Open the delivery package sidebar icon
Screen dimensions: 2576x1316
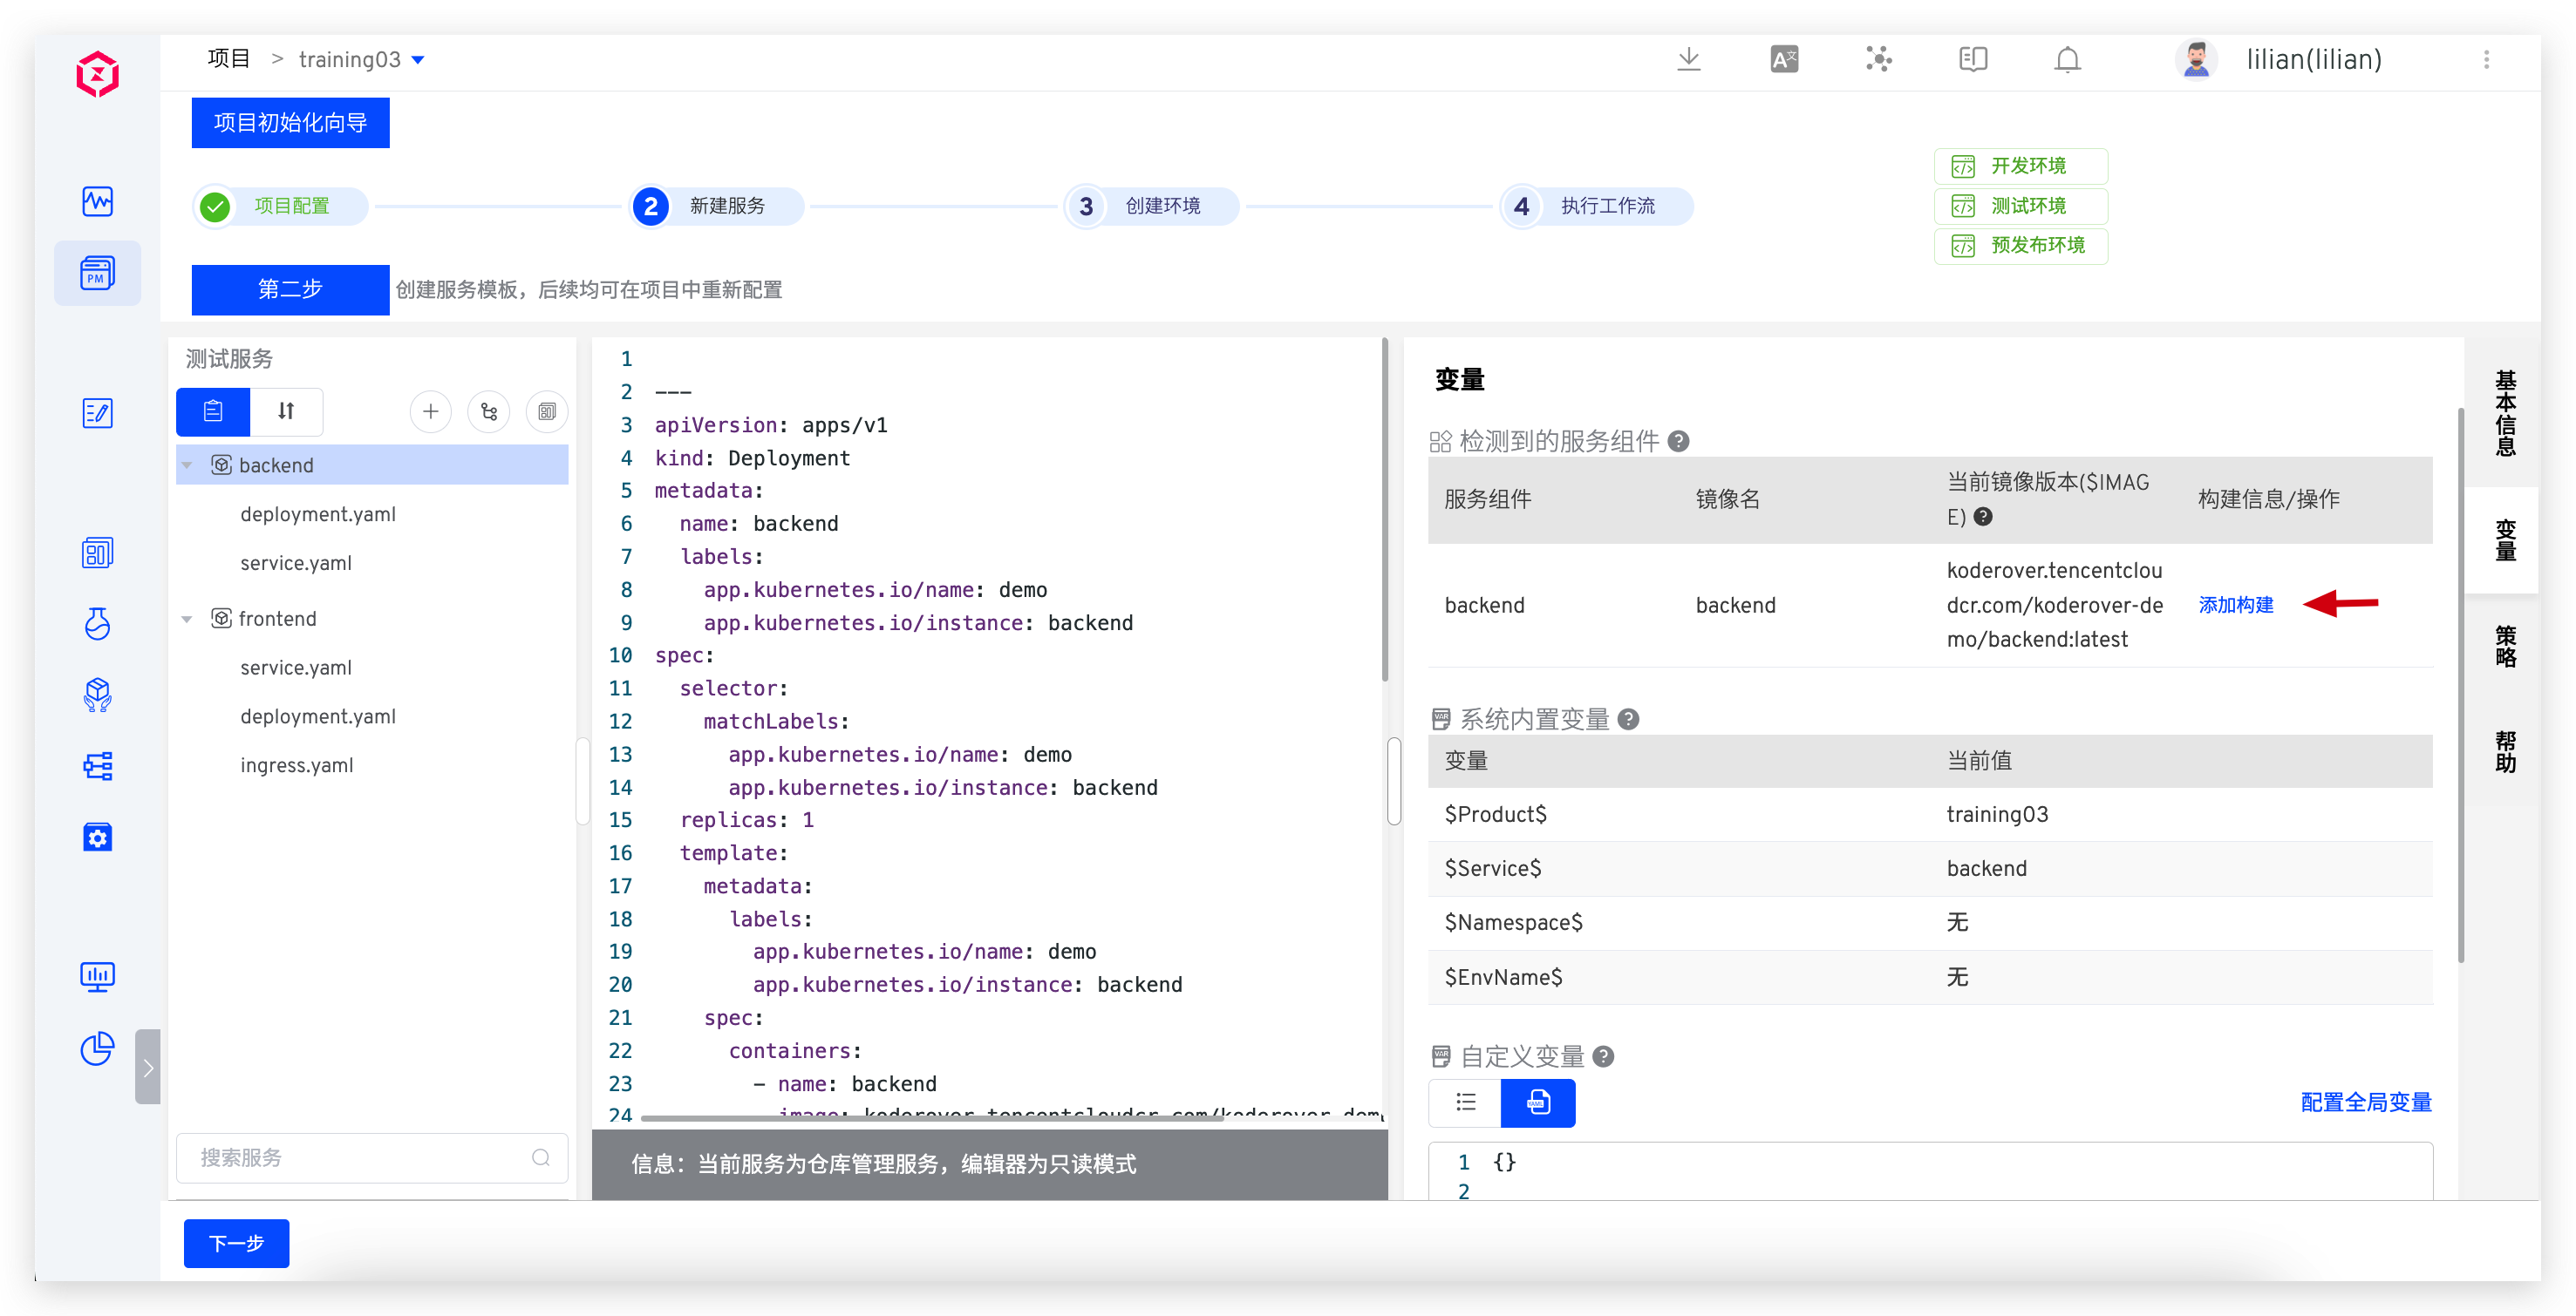(x=97, y=695)
